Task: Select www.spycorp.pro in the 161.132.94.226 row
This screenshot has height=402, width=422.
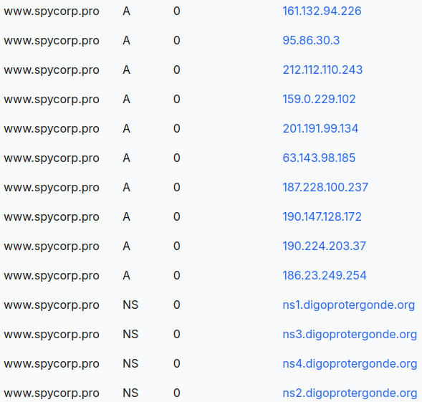Action: click(52, 11)
